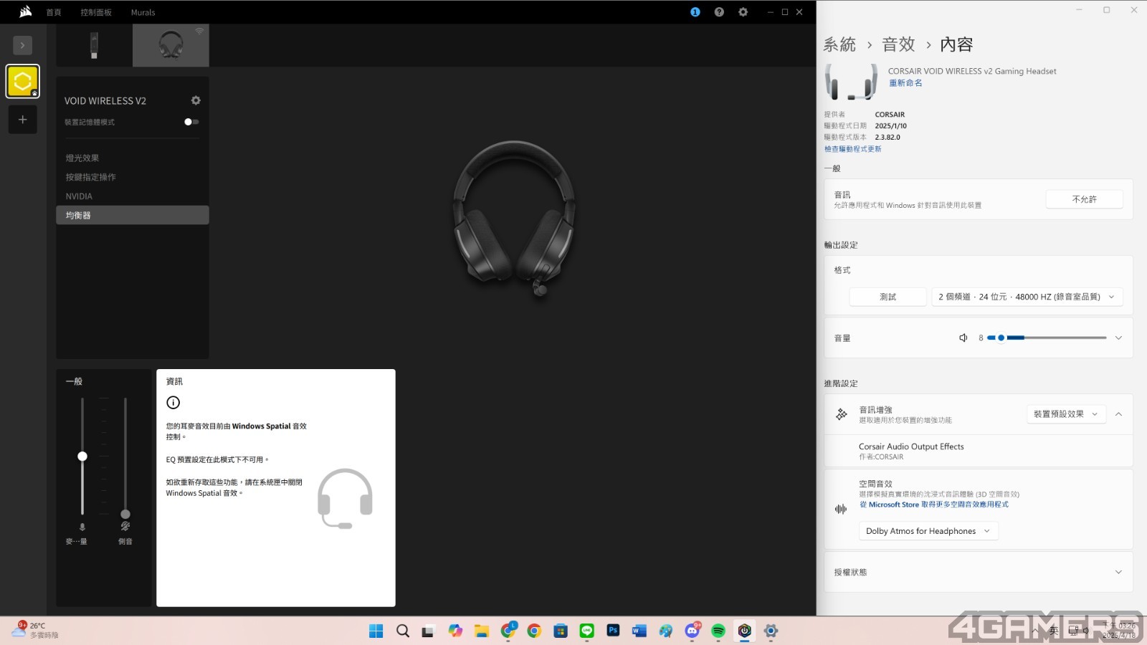1147x645 pixels.
Task: Expand the 授權狀態 section
Action: tap(979, 572)
